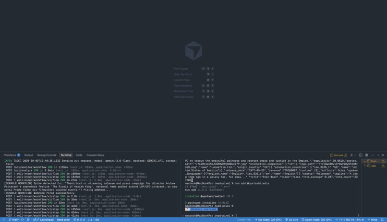Click 'installed @upstash/redis' output line
This screenshot has height=222, width=387.
pyautogui.click(x=209, y=196)
